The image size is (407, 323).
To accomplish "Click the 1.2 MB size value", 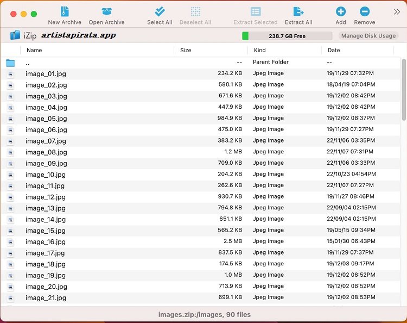I will [x=233, y=152].
